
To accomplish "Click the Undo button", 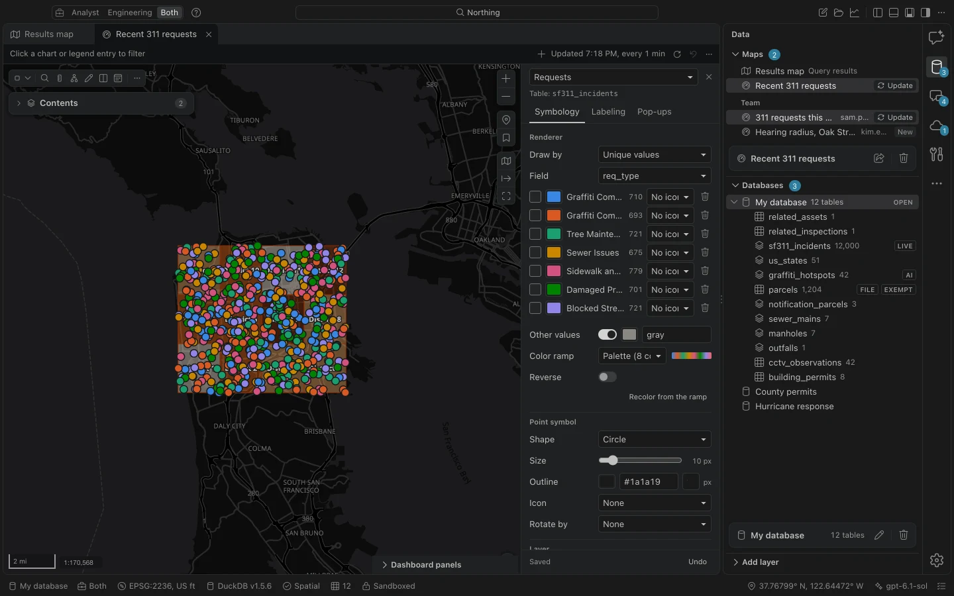I will (698, 562).
